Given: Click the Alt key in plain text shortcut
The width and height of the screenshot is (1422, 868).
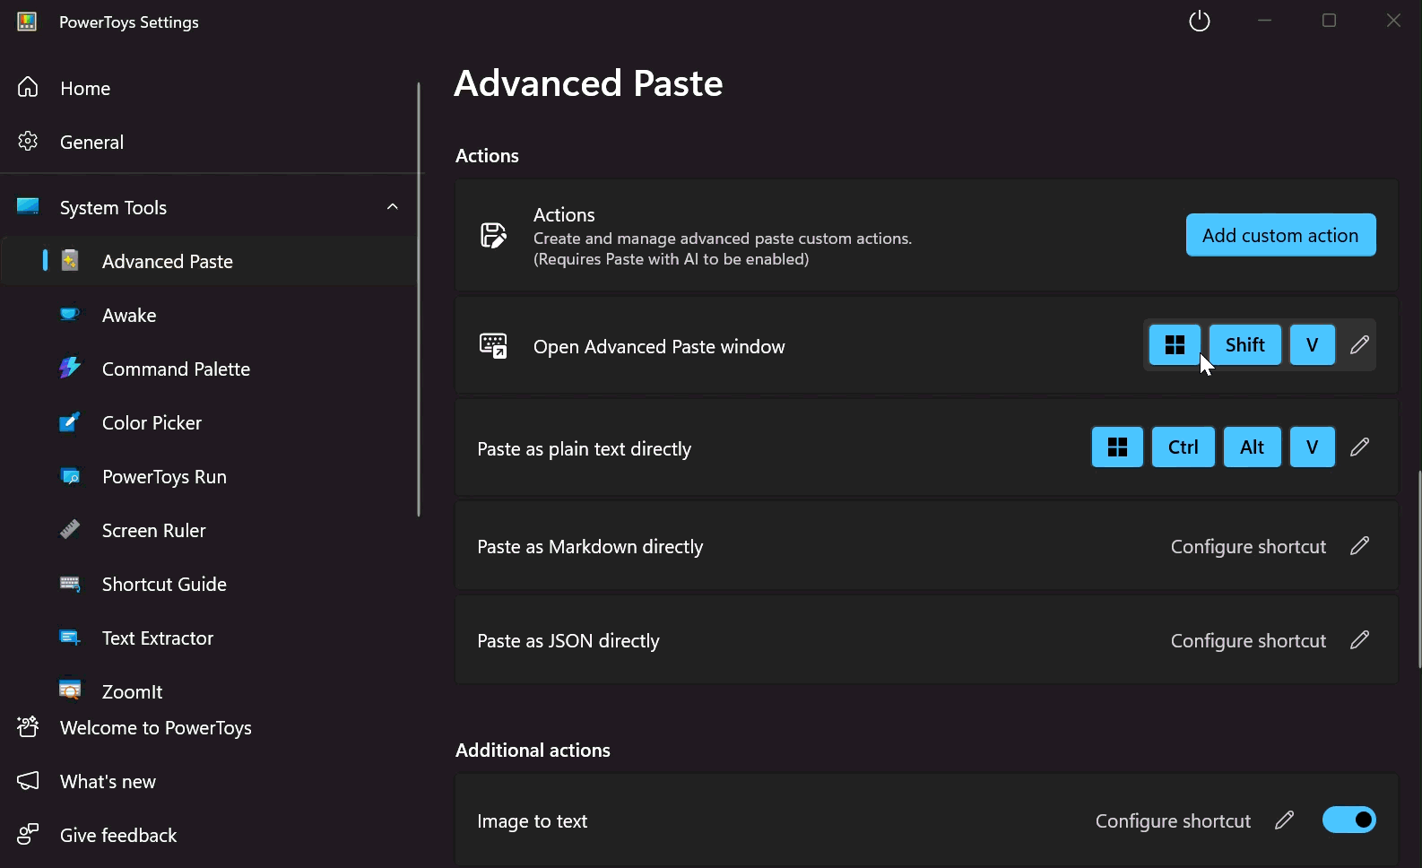Looking at the screenshot, I should (1253, 447).
